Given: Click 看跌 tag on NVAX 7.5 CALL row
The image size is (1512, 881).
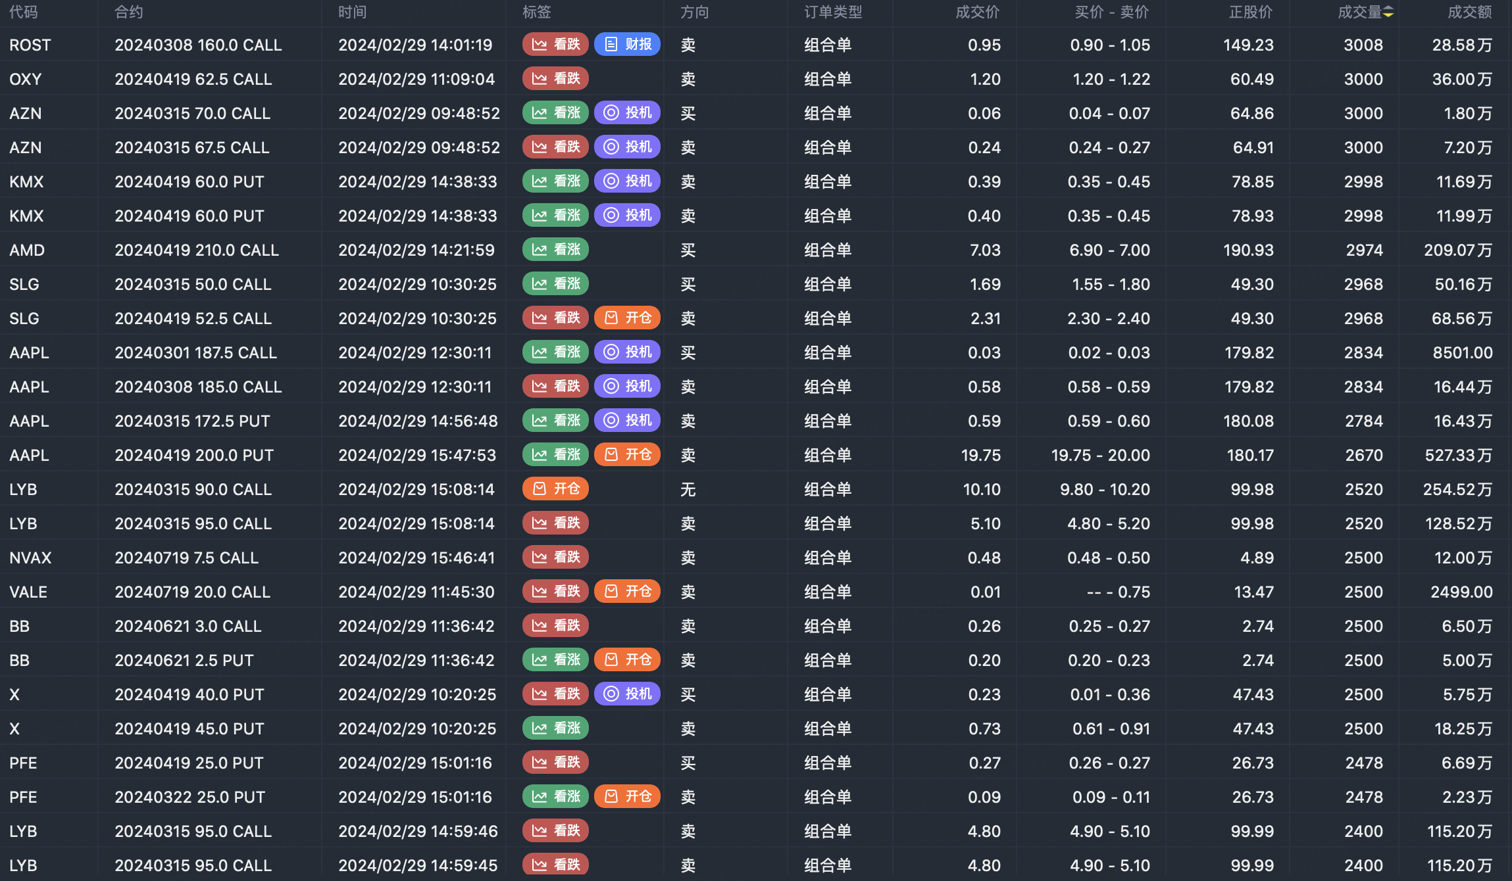Looking at the screenshot, I should [555, 558].
